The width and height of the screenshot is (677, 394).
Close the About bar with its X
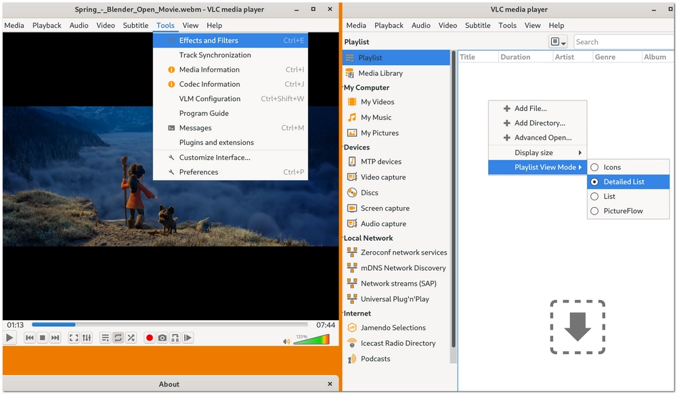tap(330, 384)
